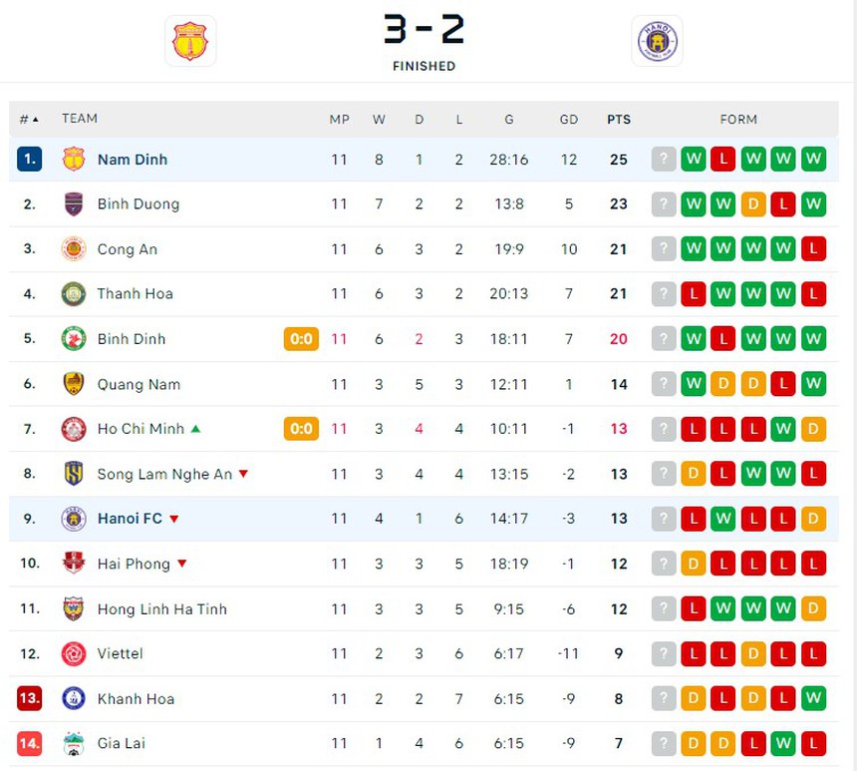Click the Binh Duong club logo
Viewport: 857px width, 771px height.
point(73,204)
